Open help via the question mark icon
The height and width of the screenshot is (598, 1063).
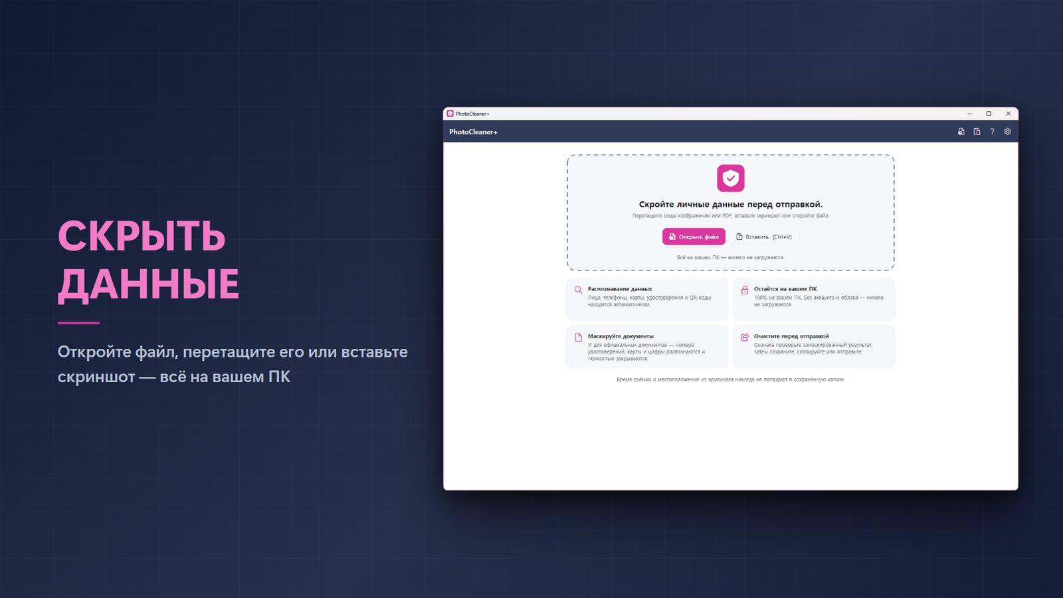(x=992, y=132)
